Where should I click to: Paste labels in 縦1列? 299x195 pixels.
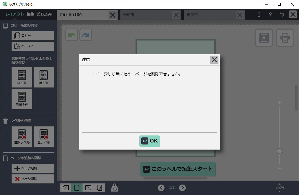tap(22, 77)
